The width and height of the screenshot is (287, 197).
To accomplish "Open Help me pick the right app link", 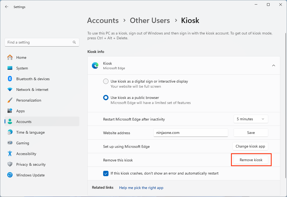I will pos(141,188).
